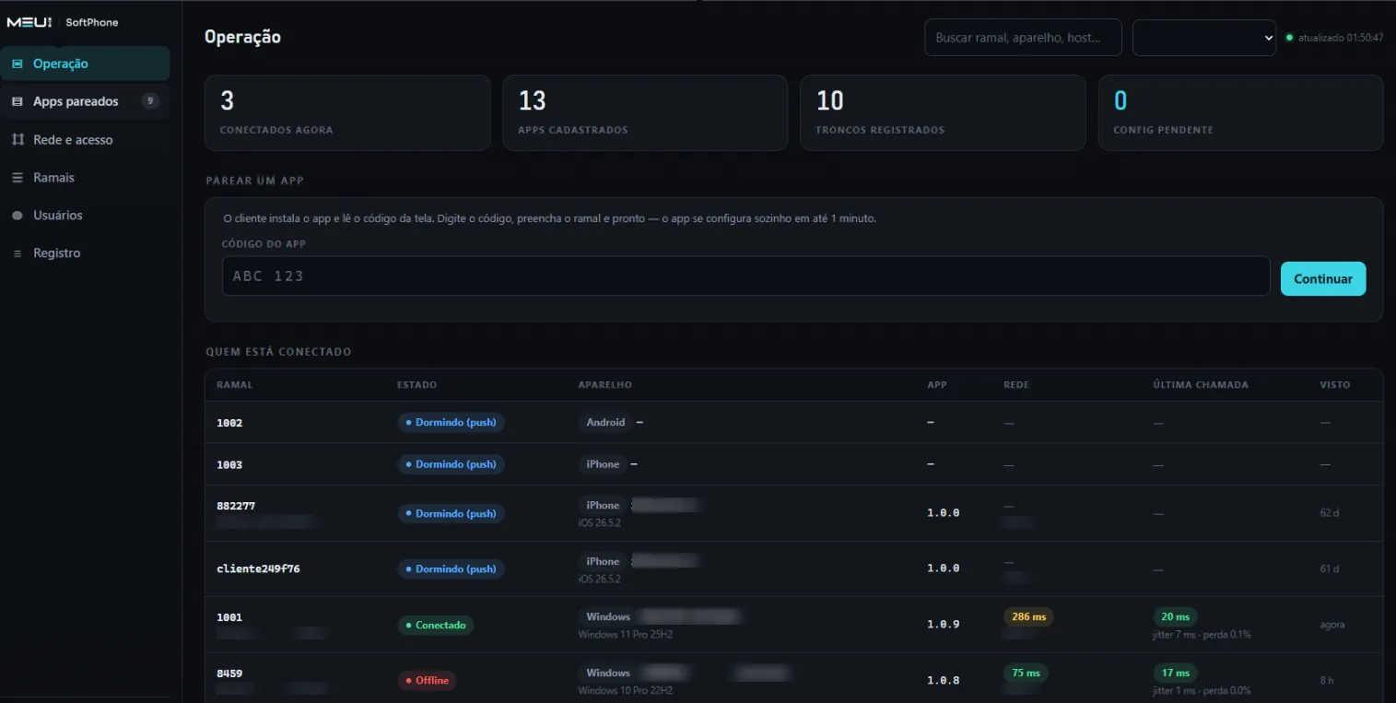The height and width of the screenshot is (703, 1396).
Task: Click the Android device tag for 1002
Action: [x=605, y=422]
